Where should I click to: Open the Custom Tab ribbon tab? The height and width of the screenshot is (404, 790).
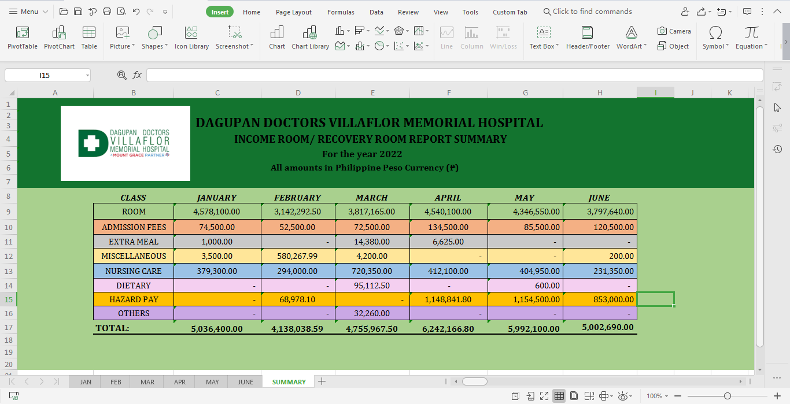click(510, 12)
